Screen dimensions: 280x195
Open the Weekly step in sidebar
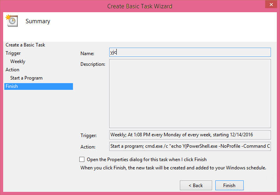pyautogui.click(x=18, y=61)
